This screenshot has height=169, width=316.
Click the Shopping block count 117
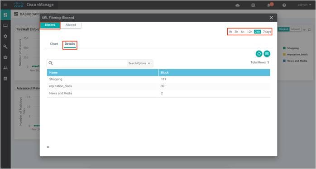(163, 79)
